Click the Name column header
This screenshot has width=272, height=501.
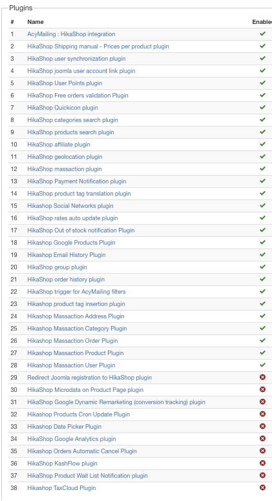[36, 22]
